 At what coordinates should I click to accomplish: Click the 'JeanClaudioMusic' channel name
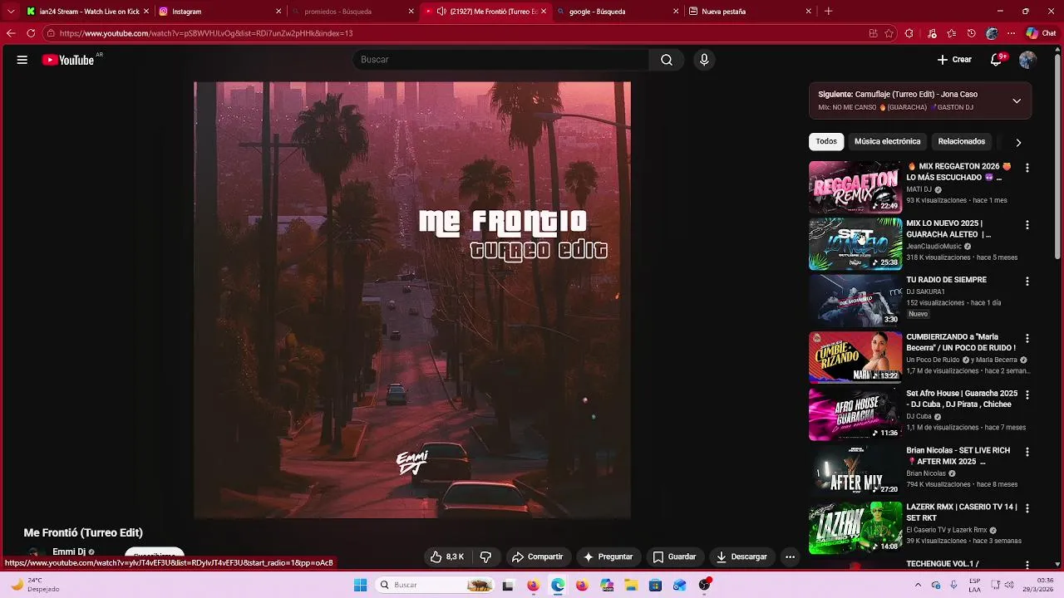(x=933, y=247)
